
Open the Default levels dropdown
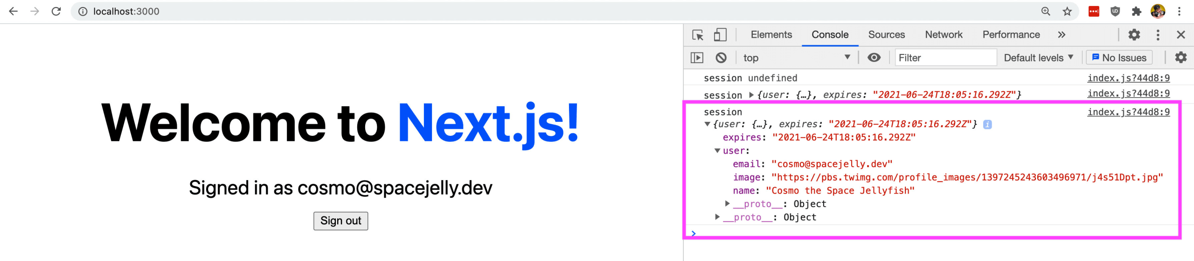(x=1038, y=58)
